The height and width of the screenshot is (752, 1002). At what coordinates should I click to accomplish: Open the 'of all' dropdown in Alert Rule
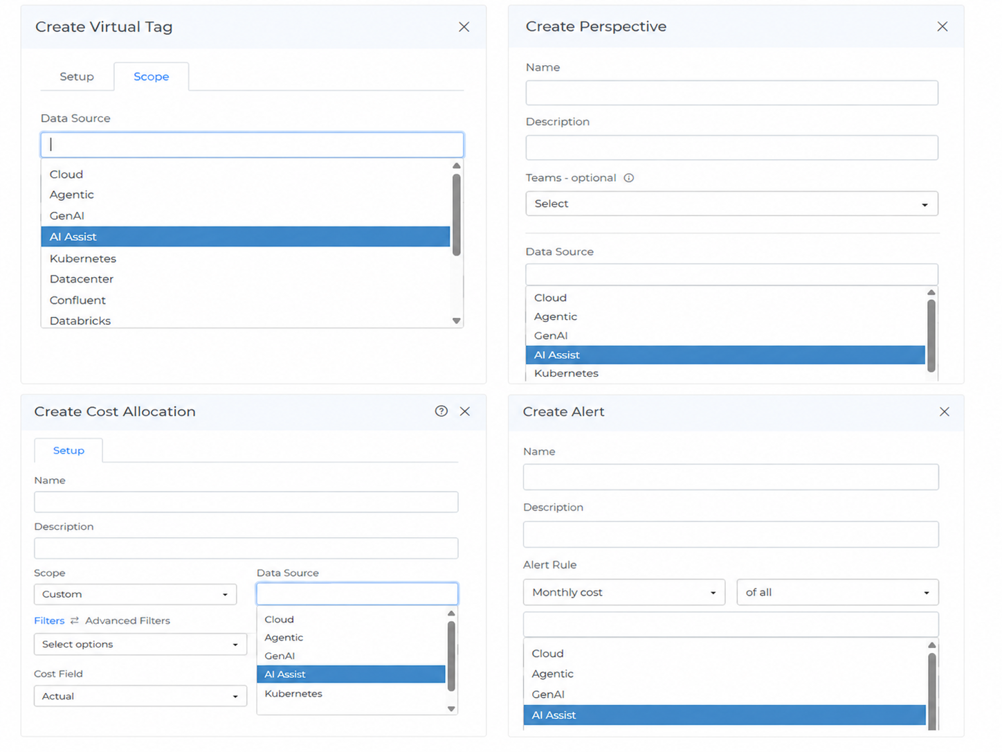[837, 592]
